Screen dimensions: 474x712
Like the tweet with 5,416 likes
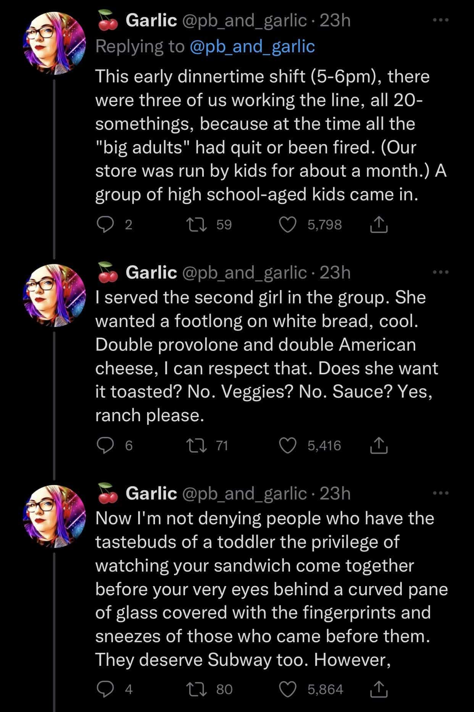[x=288, y=446]
